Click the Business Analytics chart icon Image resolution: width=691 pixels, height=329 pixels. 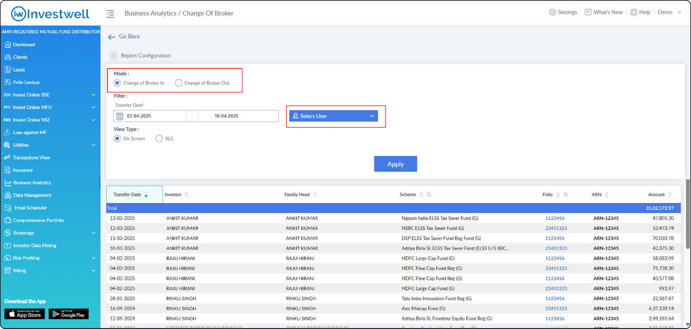click(x=8, y=183)
